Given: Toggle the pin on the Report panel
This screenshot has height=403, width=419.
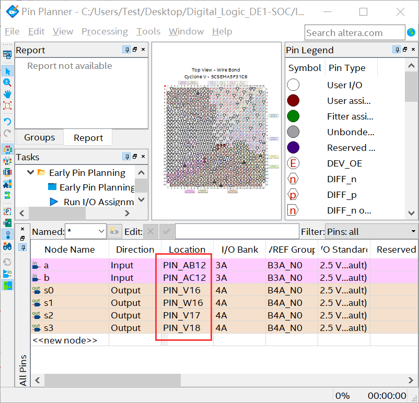Looking at the screenshot, I should pos(126,50).
